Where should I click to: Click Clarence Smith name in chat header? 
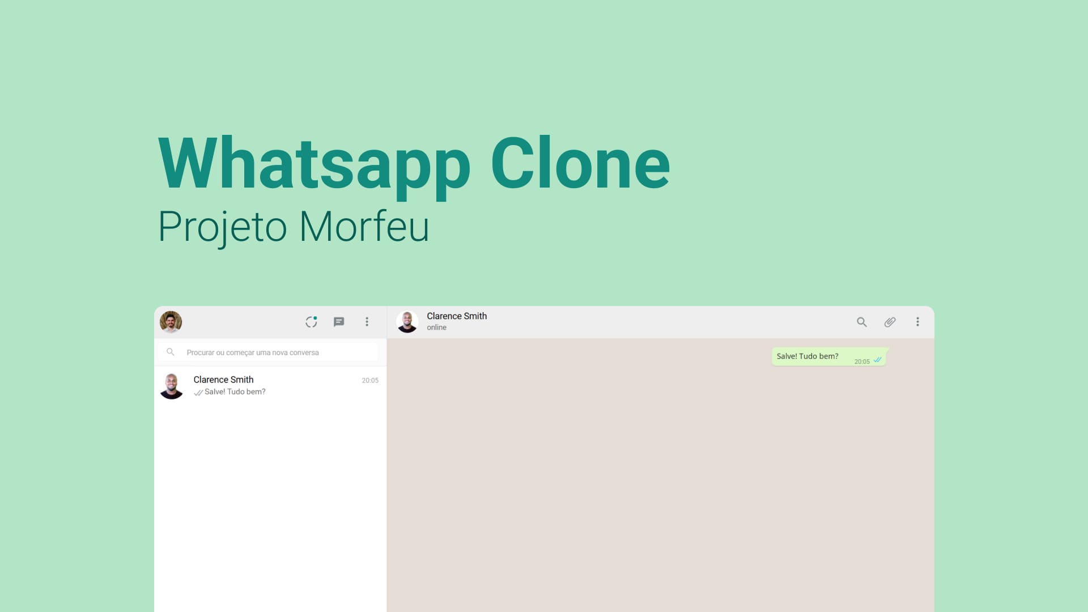457,316
